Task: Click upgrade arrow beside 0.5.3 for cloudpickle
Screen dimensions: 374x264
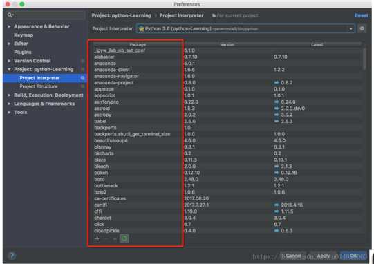Action: 277,231
